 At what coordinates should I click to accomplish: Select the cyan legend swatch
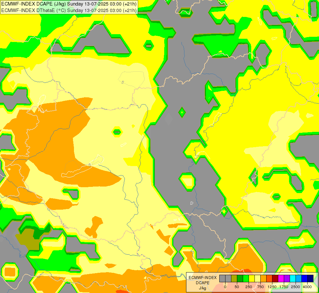(x=293, y=278)
